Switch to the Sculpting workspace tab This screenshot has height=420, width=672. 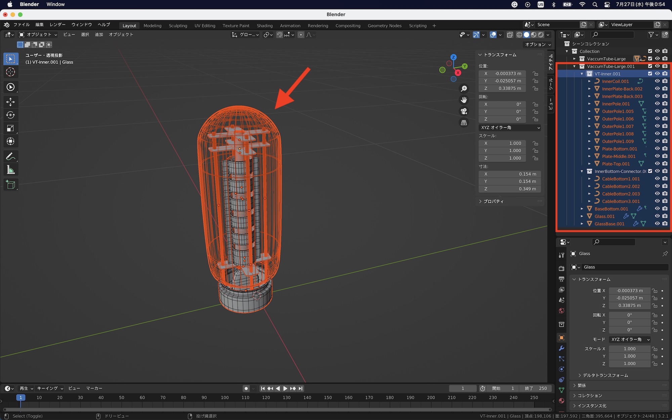178,26
